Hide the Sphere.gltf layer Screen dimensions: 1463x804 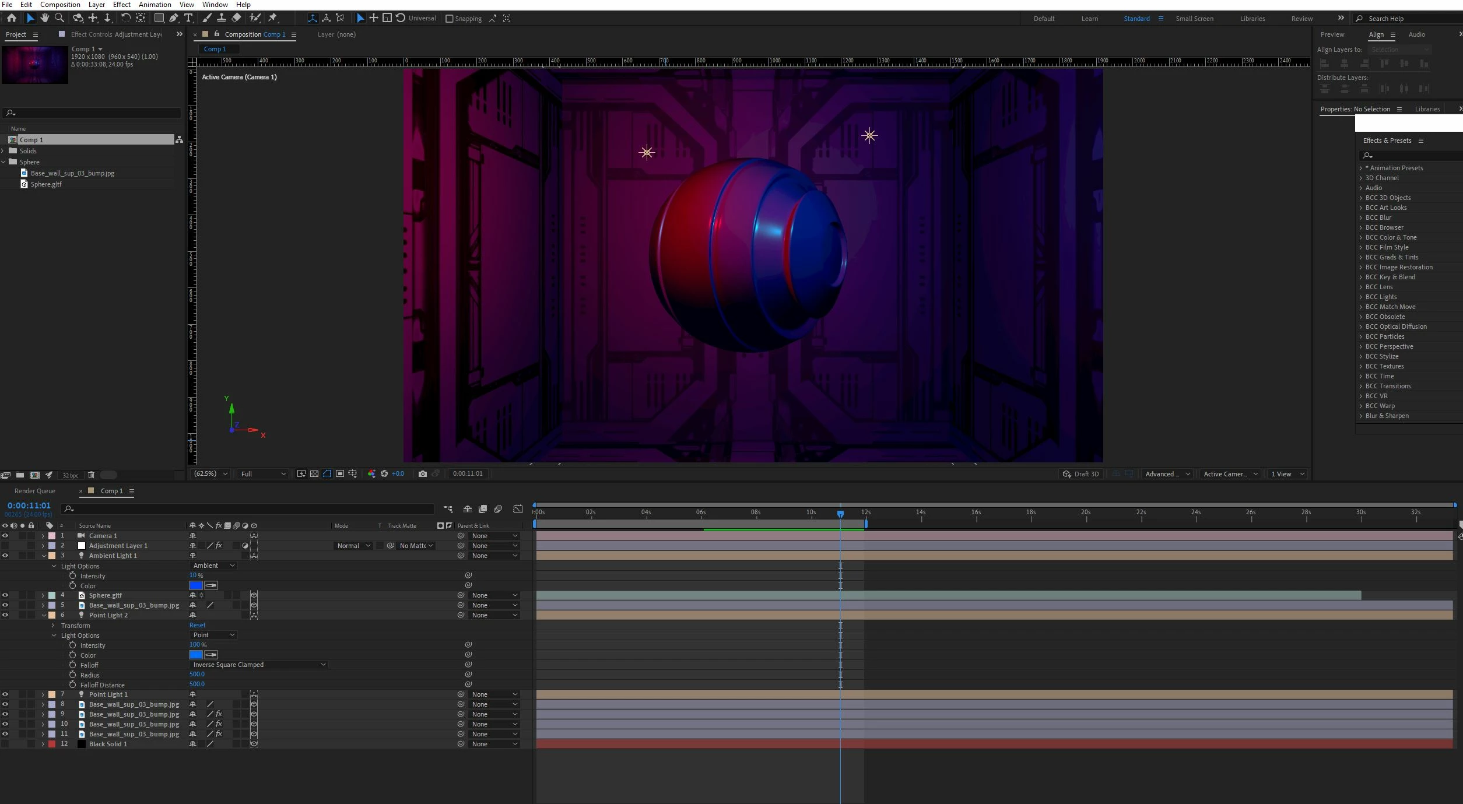(x=5, y=595)
